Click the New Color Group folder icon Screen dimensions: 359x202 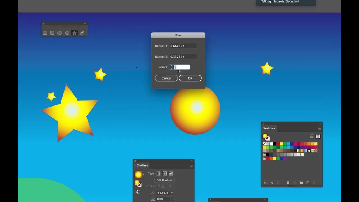[301, 183]
